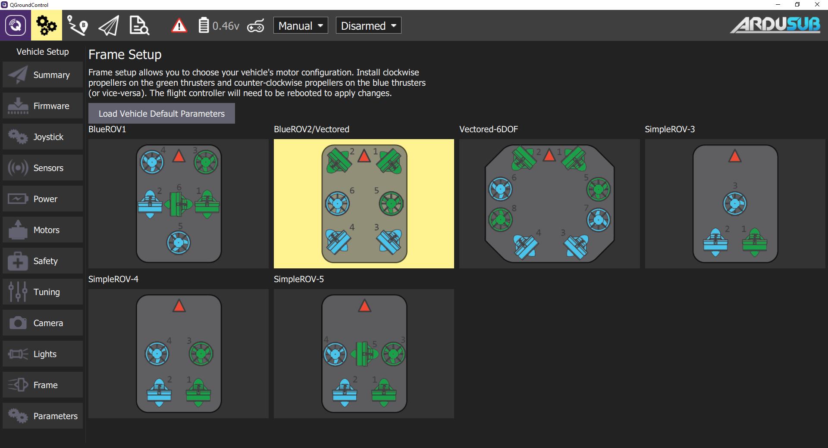
Task: Click the Safety medkit sidebar icon
Action: (x=18, y=261)
